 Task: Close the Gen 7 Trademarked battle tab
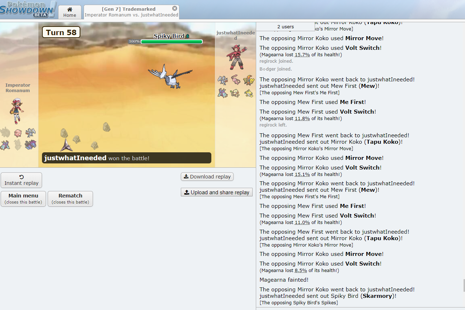point(175,8)
